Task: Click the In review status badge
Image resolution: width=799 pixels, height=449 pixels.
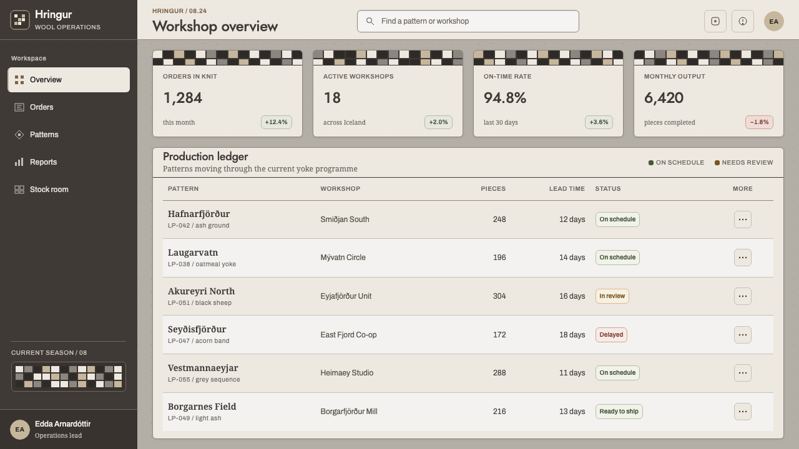Action: (612, 296)
